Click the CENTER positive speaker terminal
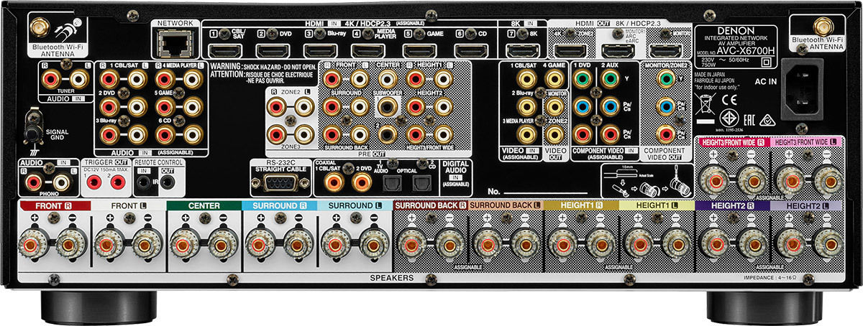 pos(183,245)
